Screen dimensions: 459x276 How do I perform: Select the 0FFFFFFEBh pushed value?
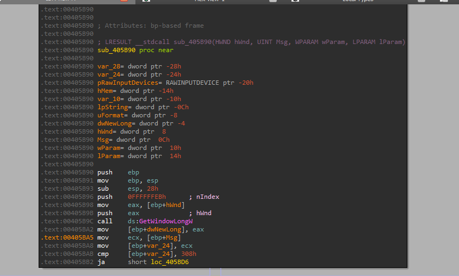(x=147, y=197)
